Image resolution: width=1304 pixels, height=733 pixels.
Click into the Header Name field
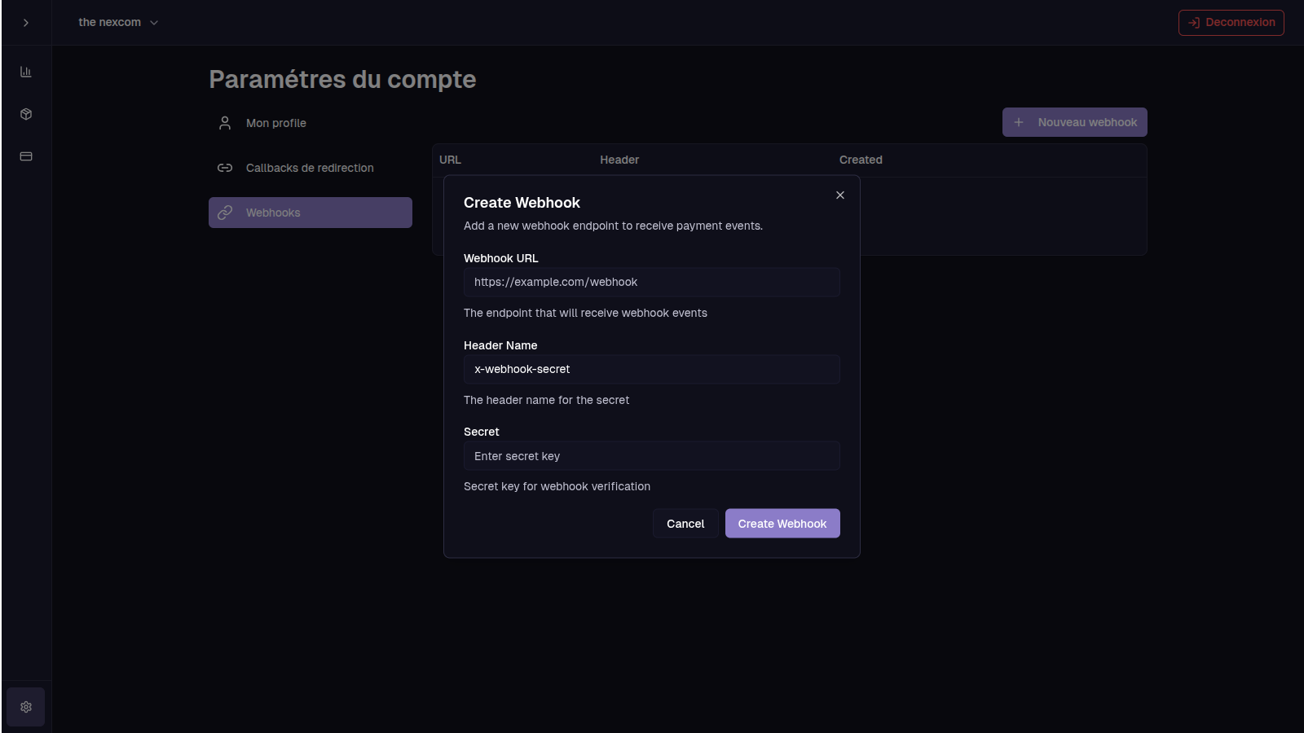(x=651, y=369)
